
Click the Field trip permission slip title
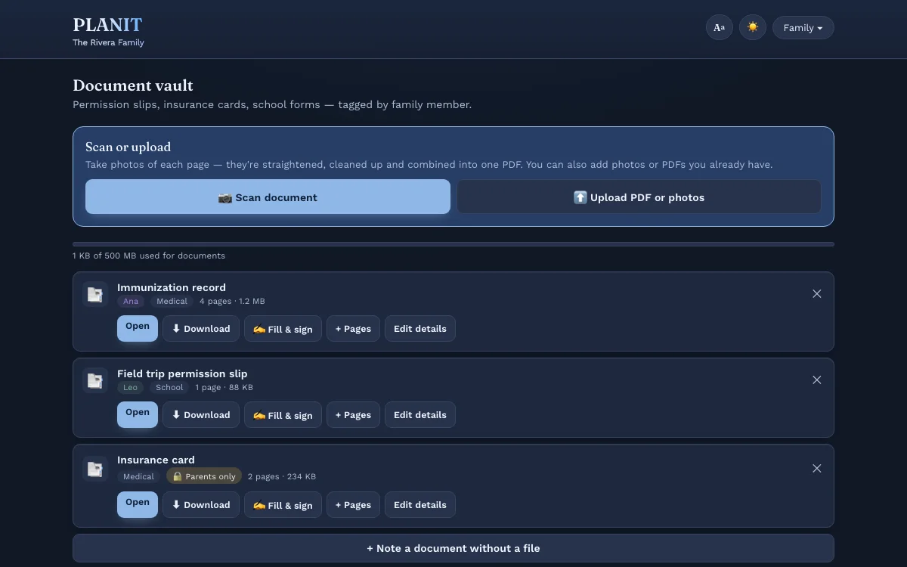point(182,373)
